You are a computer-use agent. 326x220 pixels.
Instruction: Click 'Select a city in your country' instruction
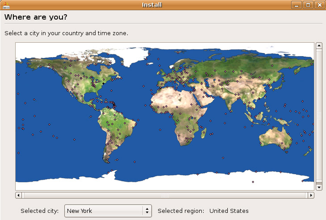(67, 33)
